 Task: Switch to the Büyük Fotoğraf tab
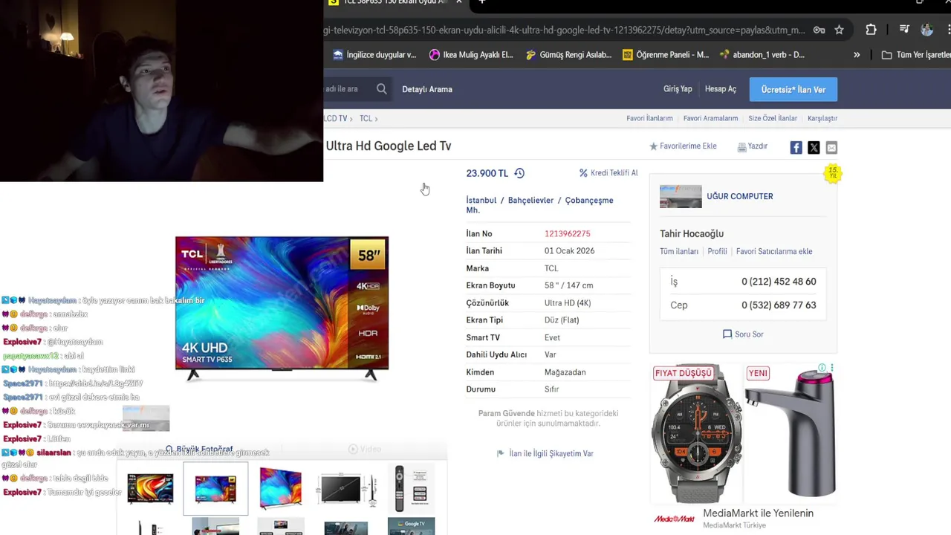click(198, 450)
